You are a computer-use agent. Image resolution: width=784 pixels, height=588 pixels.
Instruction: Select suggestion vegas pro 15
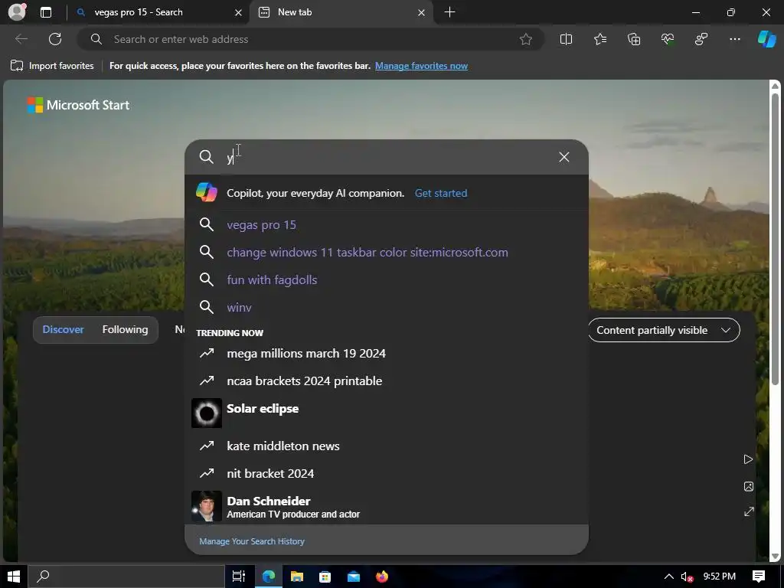point(386,225)
